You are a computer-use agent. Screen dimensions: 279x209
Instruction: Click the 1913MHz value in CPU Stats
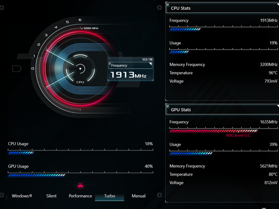(x=269, y=21)
